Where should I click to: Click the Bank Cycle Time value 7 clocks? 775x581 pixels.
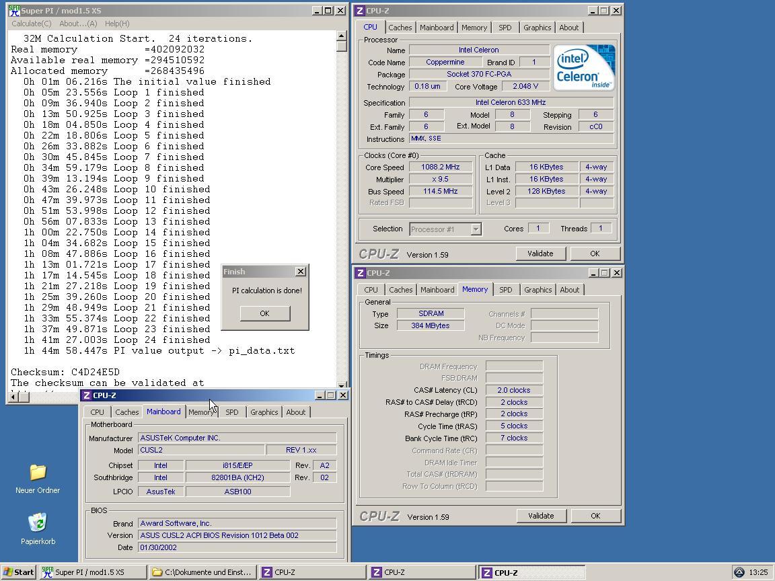click(x=514, y=438)
